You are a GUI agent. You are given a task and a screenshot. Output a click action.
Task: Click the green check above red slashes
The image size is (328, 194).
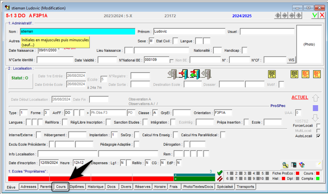[219, 173]
